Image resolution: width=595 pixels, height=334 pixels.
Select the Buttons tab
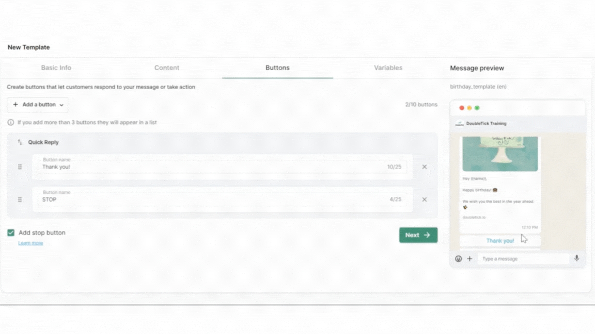click(277, 68)
